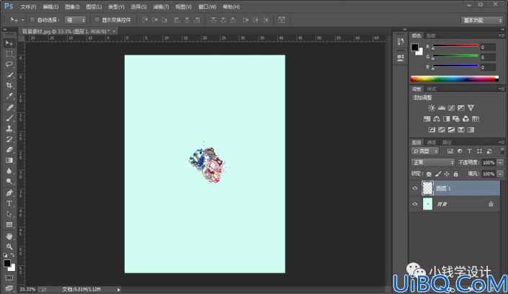Image resolution: width=508 pixels, height=294 pixels.
Task: Open the layer filter 类型 dropdown
Action: [425, 151]
